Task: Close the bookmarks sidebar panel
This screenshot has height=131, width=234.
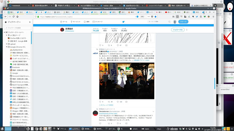Action: [x=30, y=22]
